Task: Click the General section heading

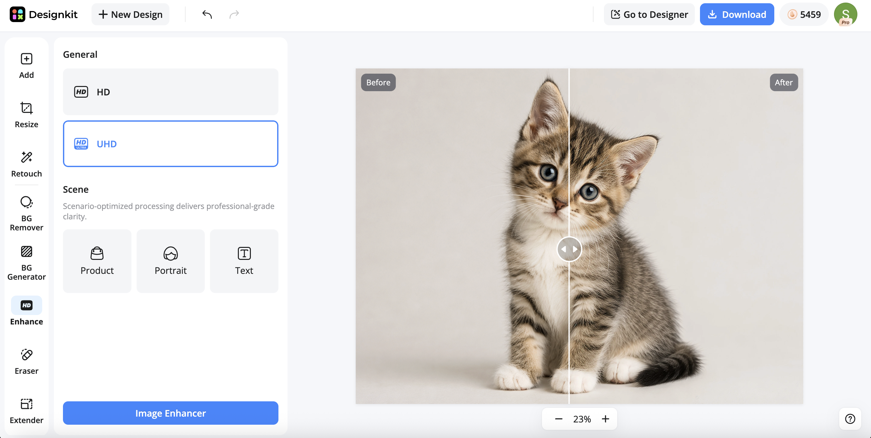Action: (80, 55)
